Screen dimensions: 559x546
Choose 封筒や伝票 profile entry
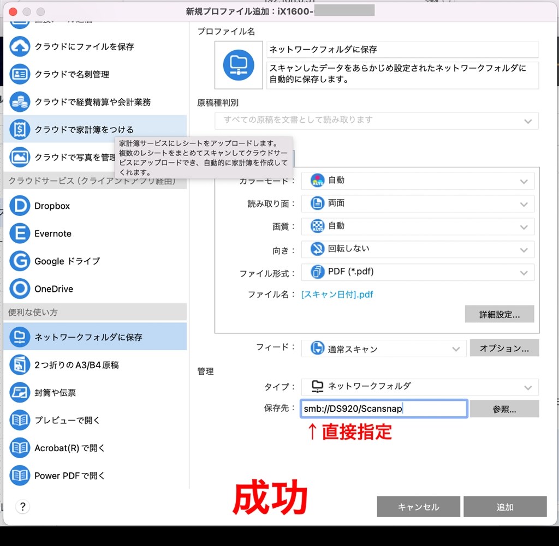tap(95, 393)
